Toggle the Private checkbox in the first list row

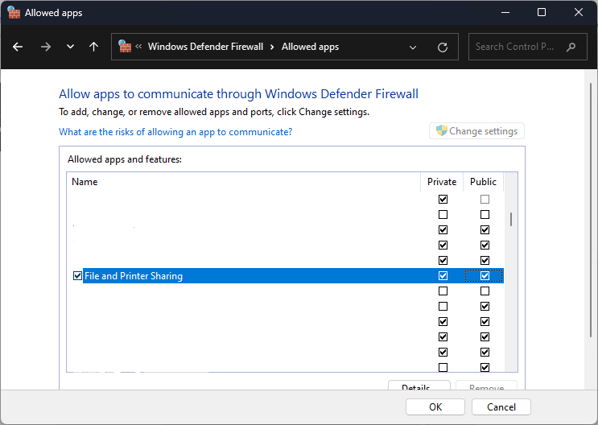point(443,199)
